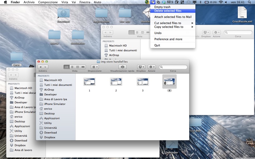Go back in img store handleFiles window
The width and height of the screenshot is (255, 159).
click(40, 67)
